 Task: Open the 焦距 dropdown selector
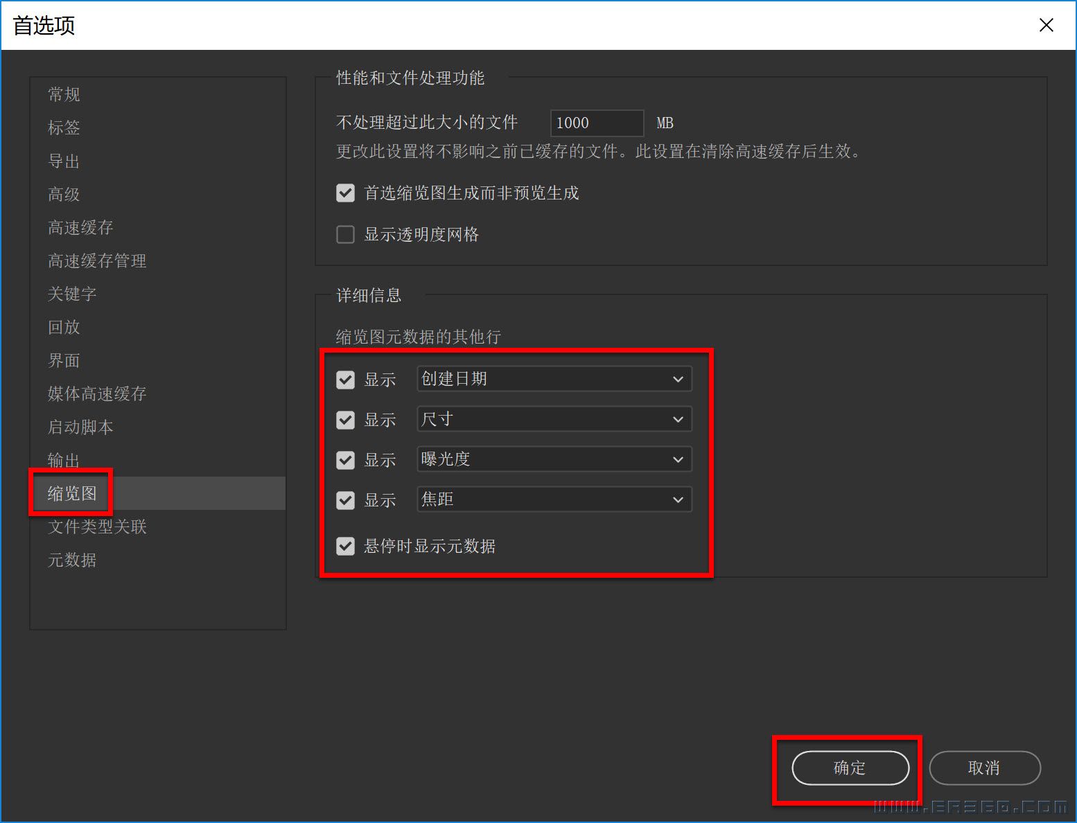click(x=553, y=499)
